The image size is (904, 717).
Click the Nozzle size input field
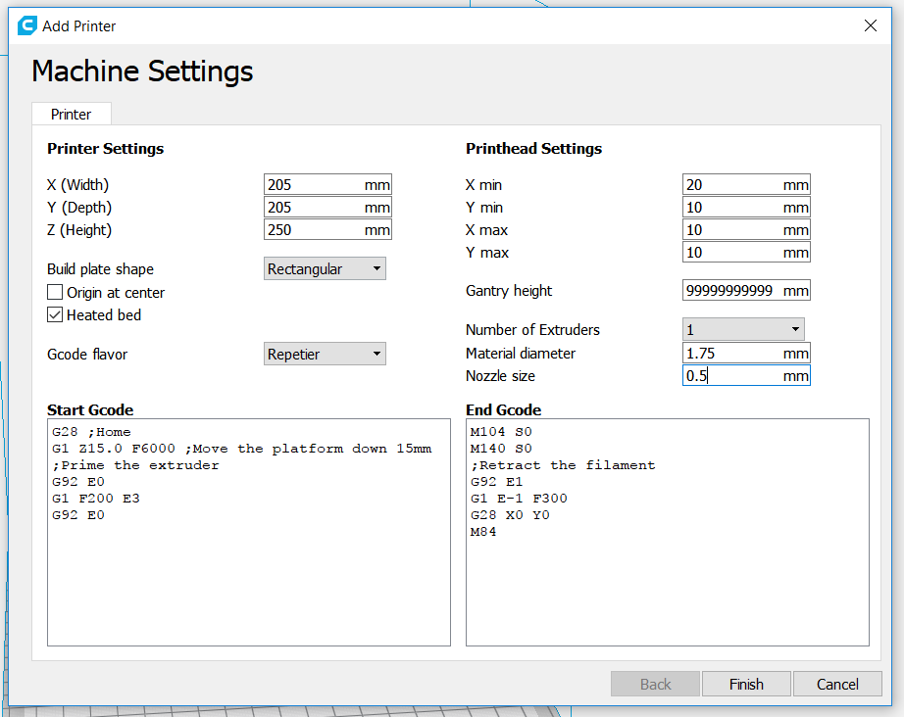(731, 376)
